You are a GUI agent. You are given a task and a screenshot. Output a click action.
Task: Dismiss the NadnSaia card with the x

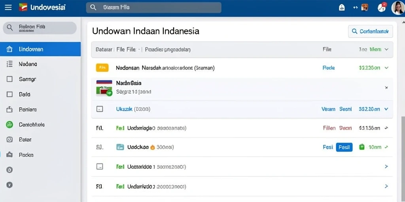pyautogui.click(x=386, y=88)
